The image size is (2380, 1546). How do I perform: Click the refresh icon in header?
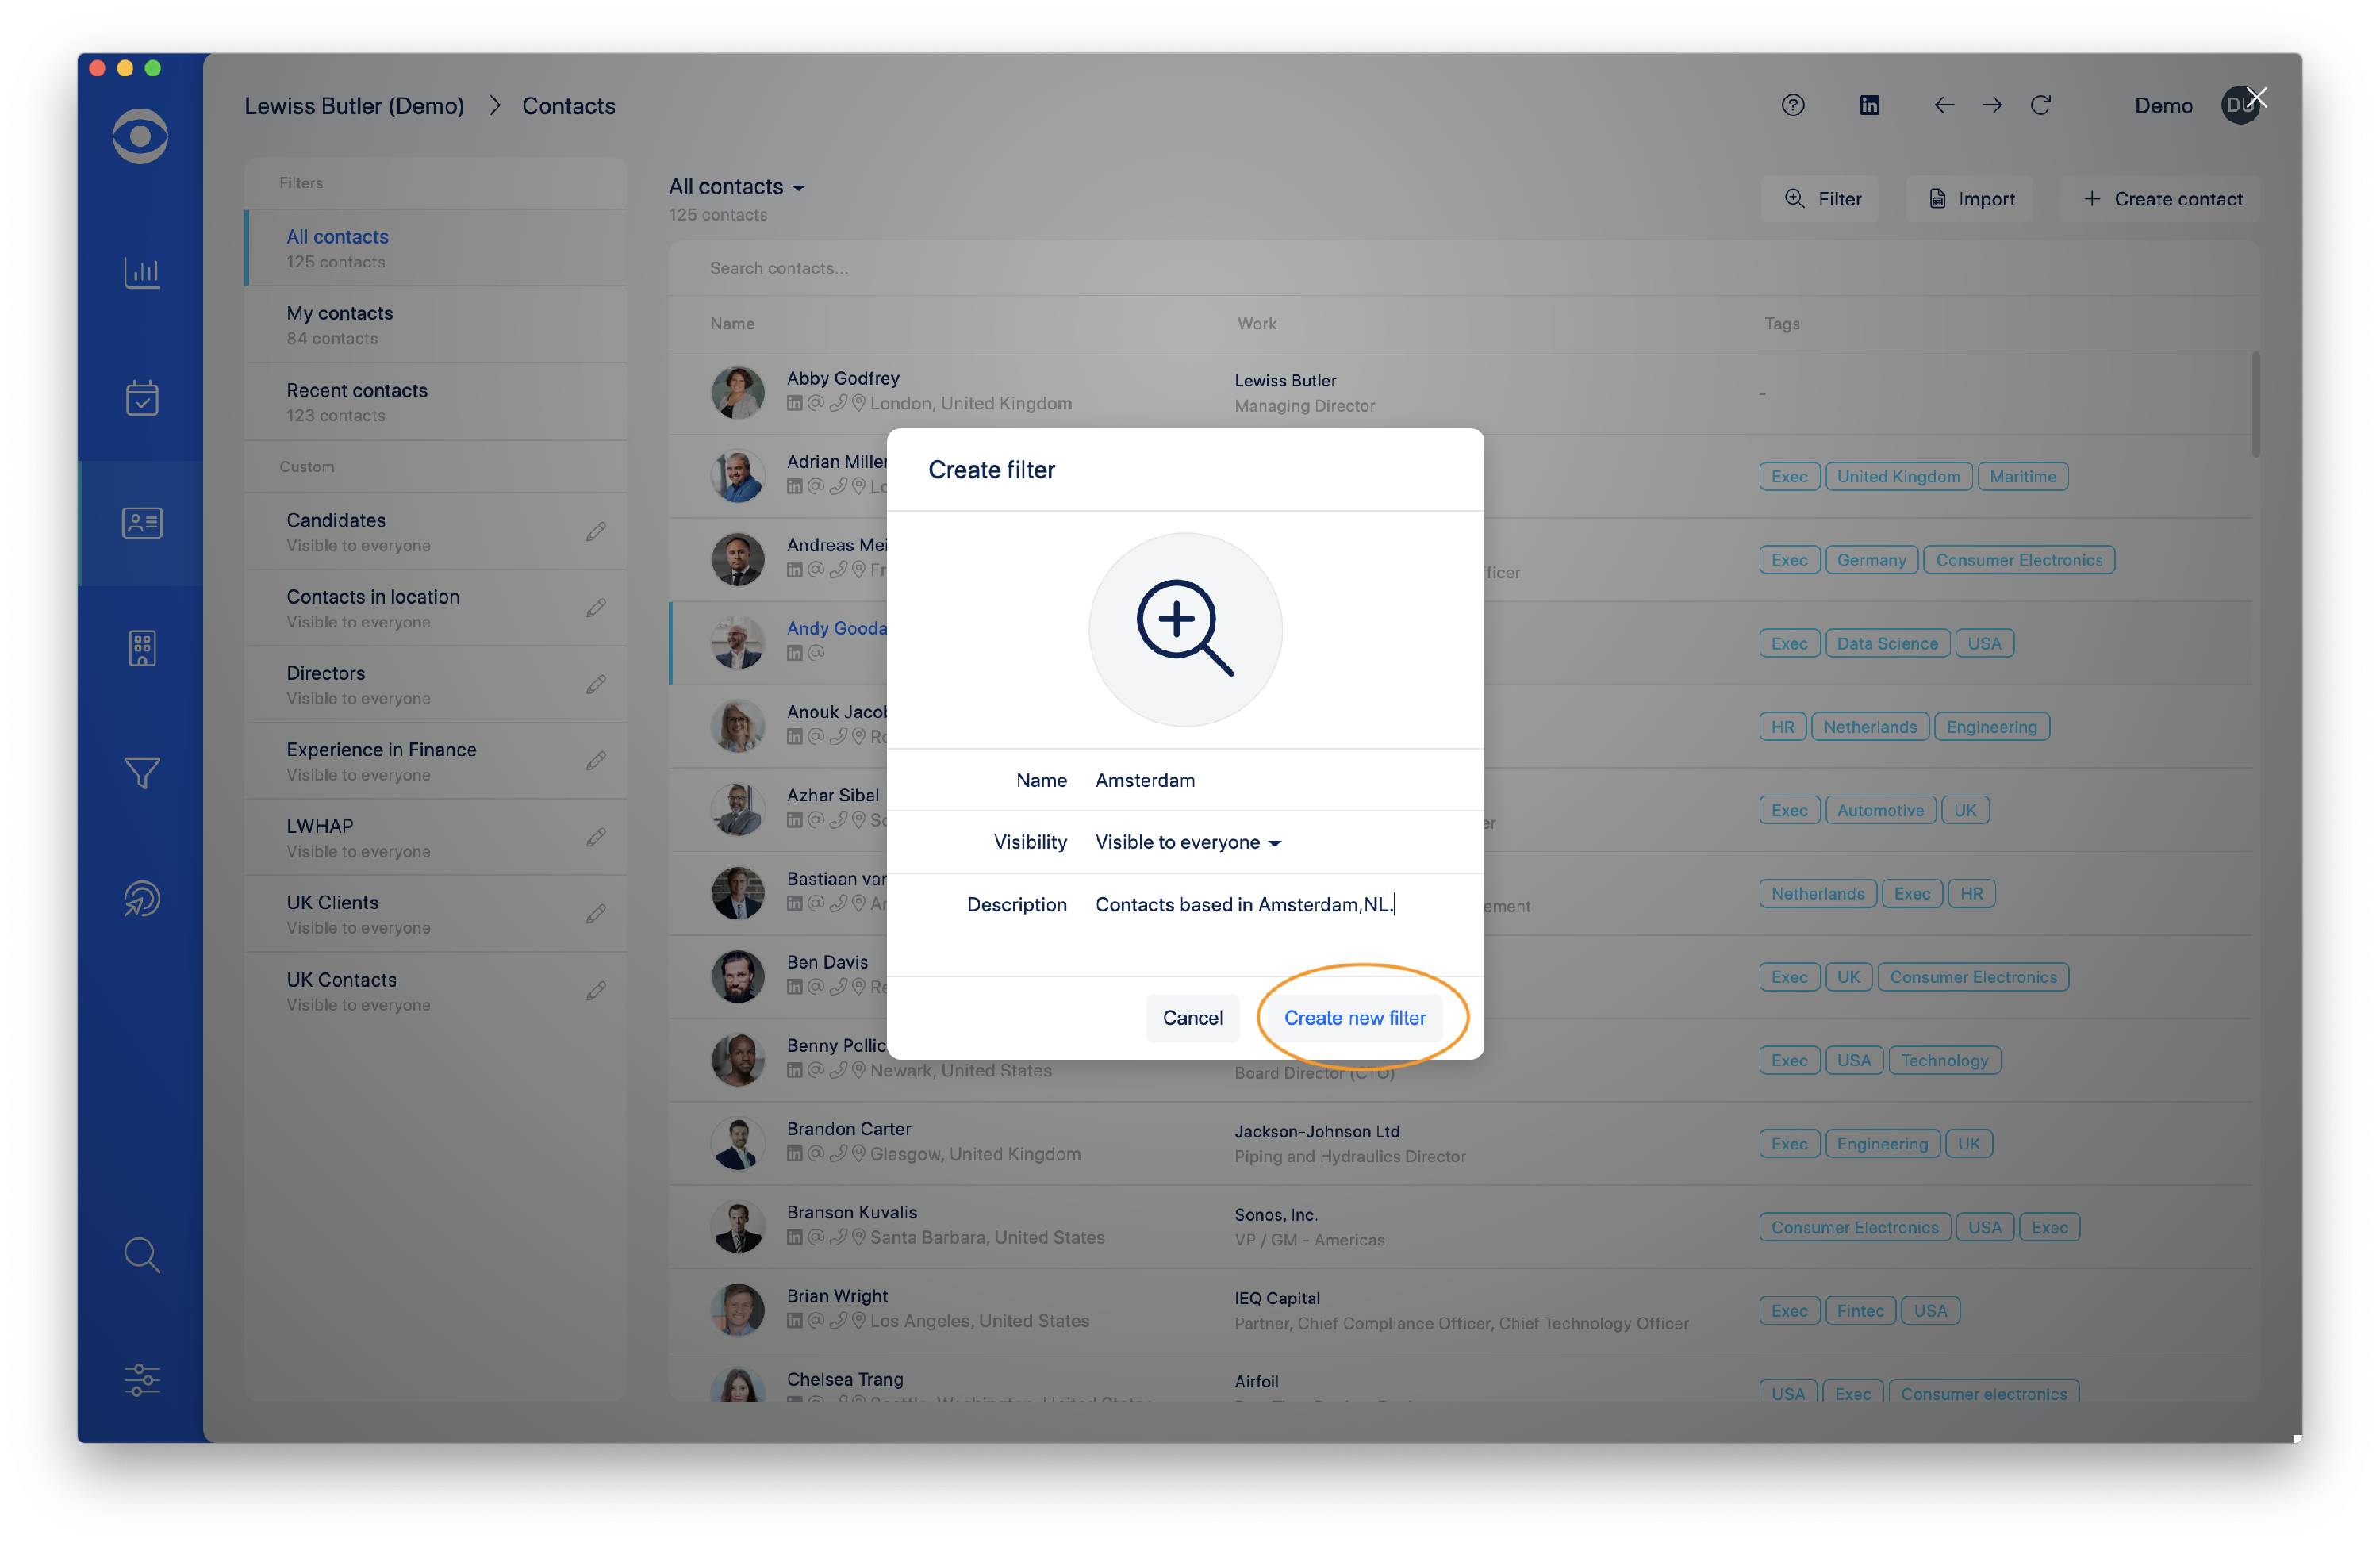[2040, 105]
